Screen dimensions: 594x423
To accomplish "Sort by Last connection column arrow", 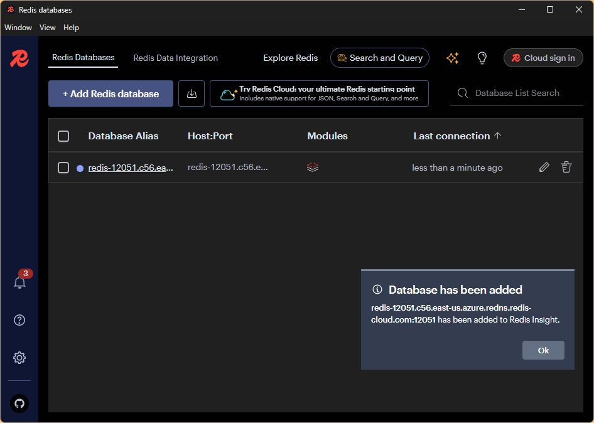I will [x=498, y=135].
